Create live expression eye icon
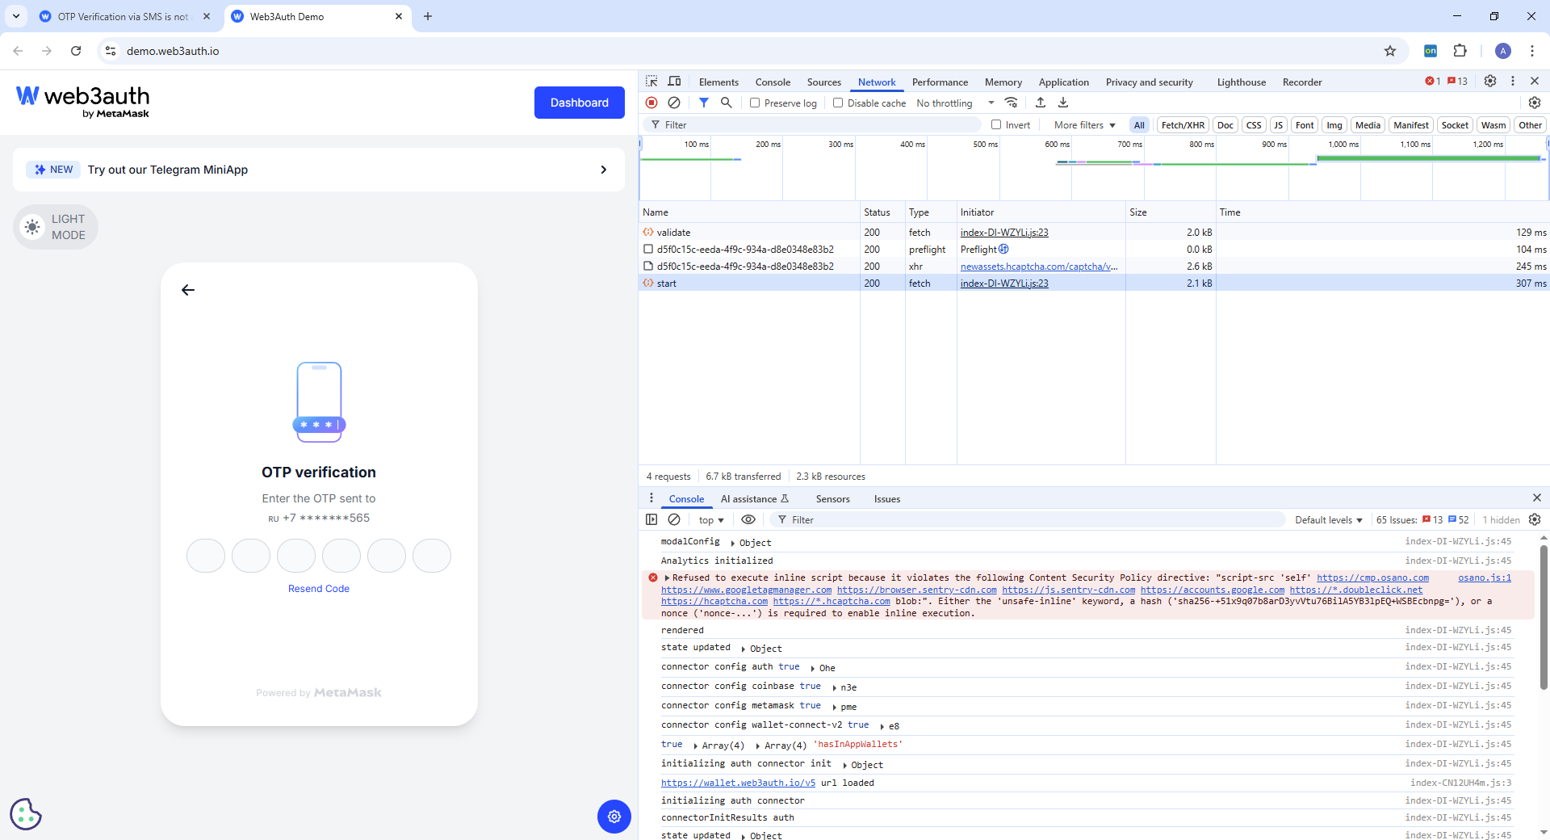 pyautogui.click(x=748, y=519)
